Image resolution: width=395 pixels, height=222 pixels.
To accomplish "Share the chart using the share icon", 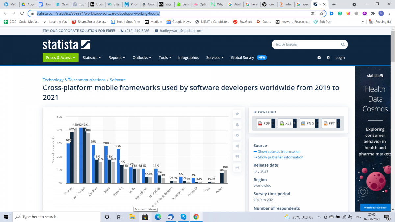I will coord(237,146).
